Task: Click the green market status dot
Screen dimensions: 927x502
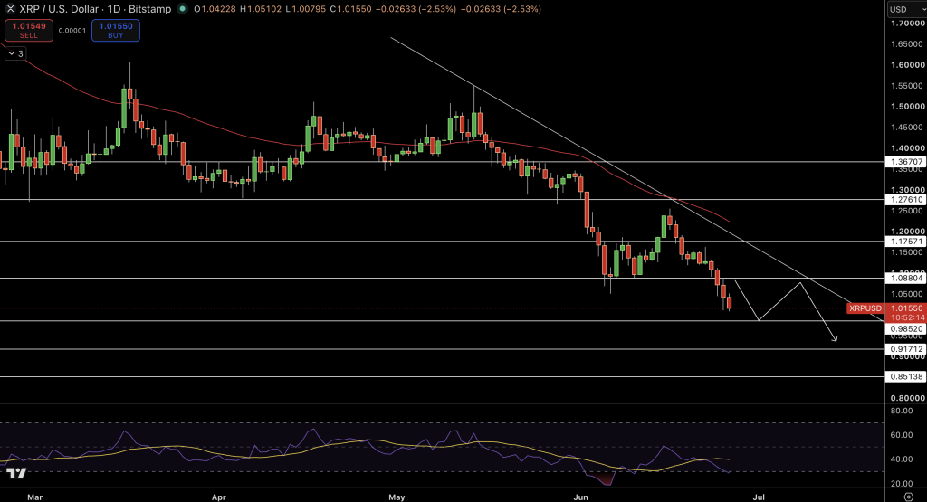Action: pos(182,9)
